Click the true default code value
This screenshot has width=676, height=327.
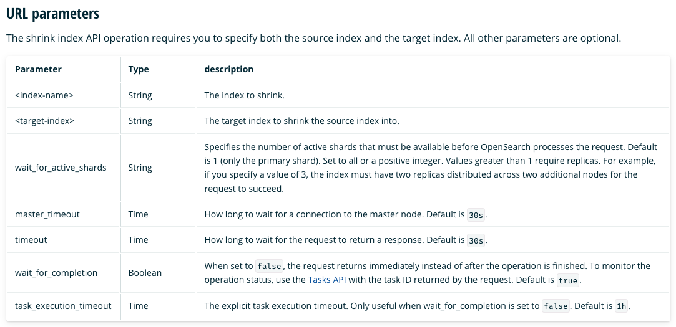click(x=568, y=280)
